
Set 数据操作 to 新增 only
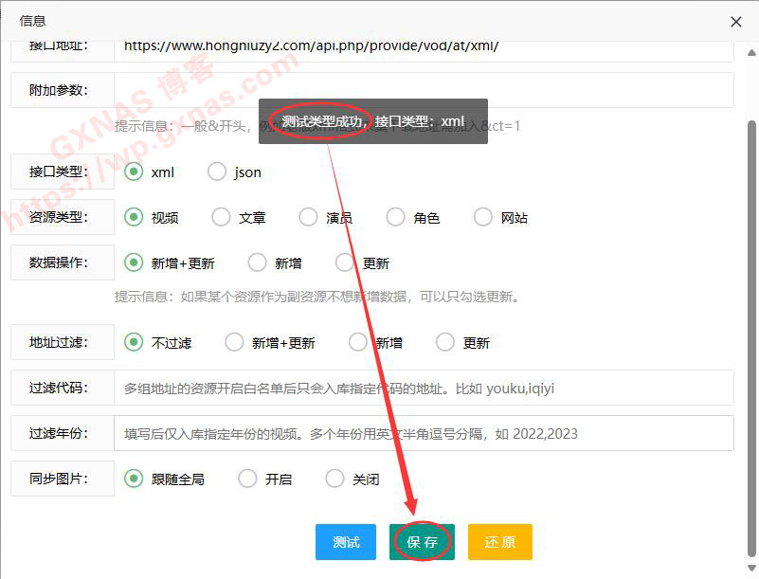coord(258,262)
